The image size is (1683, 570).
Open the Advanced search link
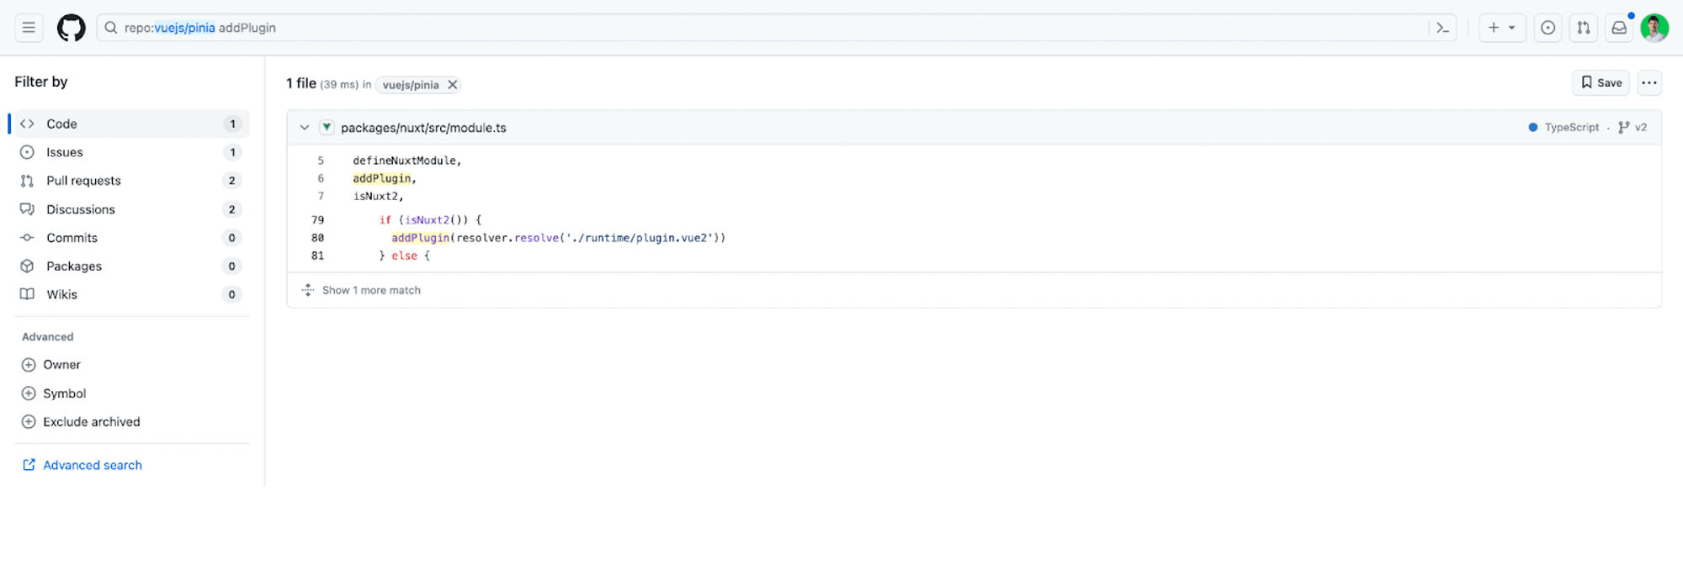(92, 465)
